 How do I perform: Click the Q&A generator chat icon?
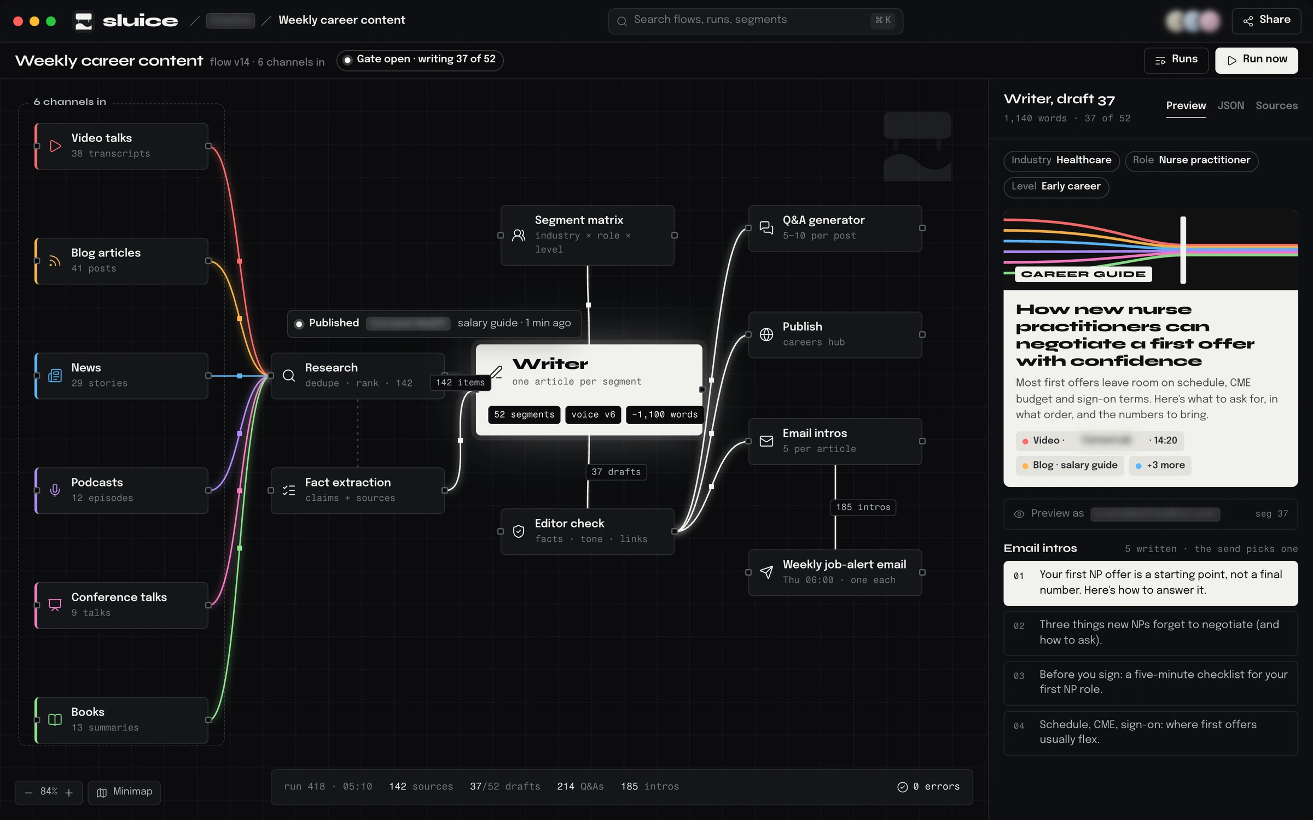tap(766, 228)
